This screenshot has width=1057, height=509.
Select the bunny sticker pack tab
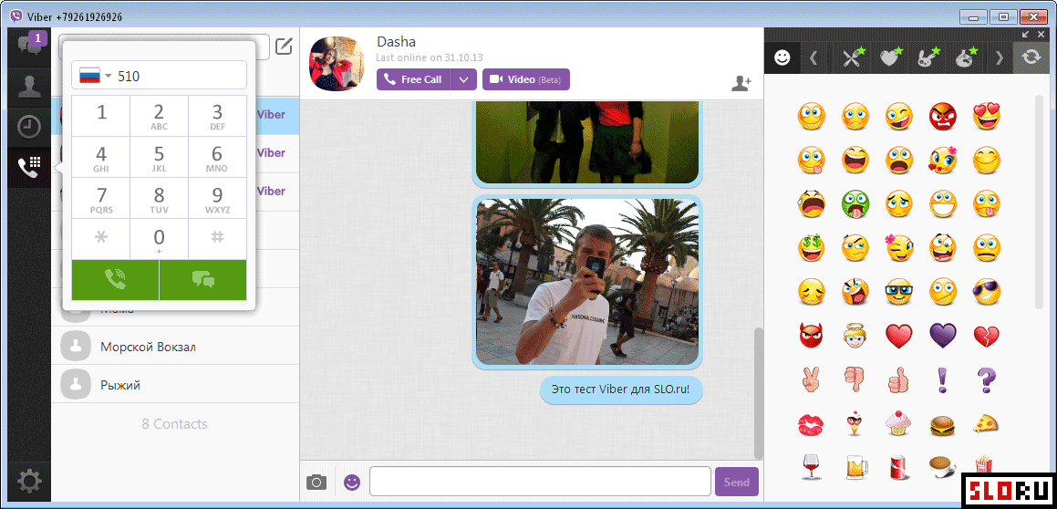929,58
